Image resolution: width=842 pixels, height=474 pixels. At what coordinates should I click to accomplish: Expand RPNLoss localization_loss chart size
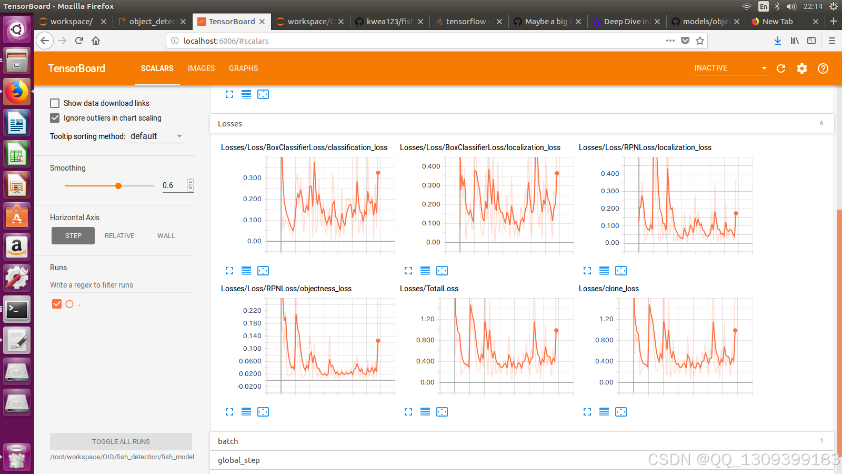(587, 271)
